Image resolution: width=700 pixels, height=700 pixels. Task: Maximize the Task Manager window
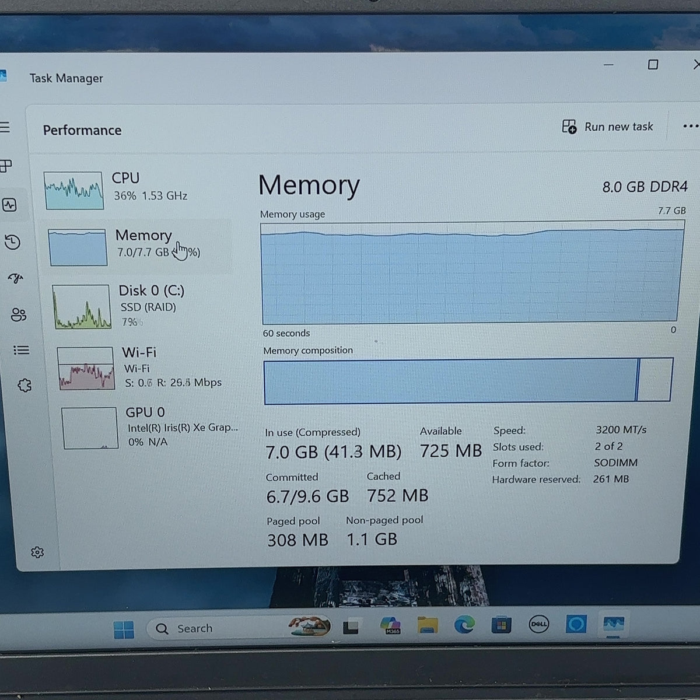(653, 64)
